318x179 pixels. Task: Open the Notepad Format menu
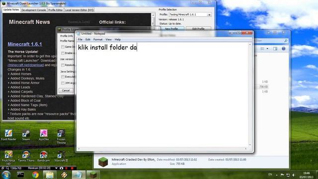(98, 40)
